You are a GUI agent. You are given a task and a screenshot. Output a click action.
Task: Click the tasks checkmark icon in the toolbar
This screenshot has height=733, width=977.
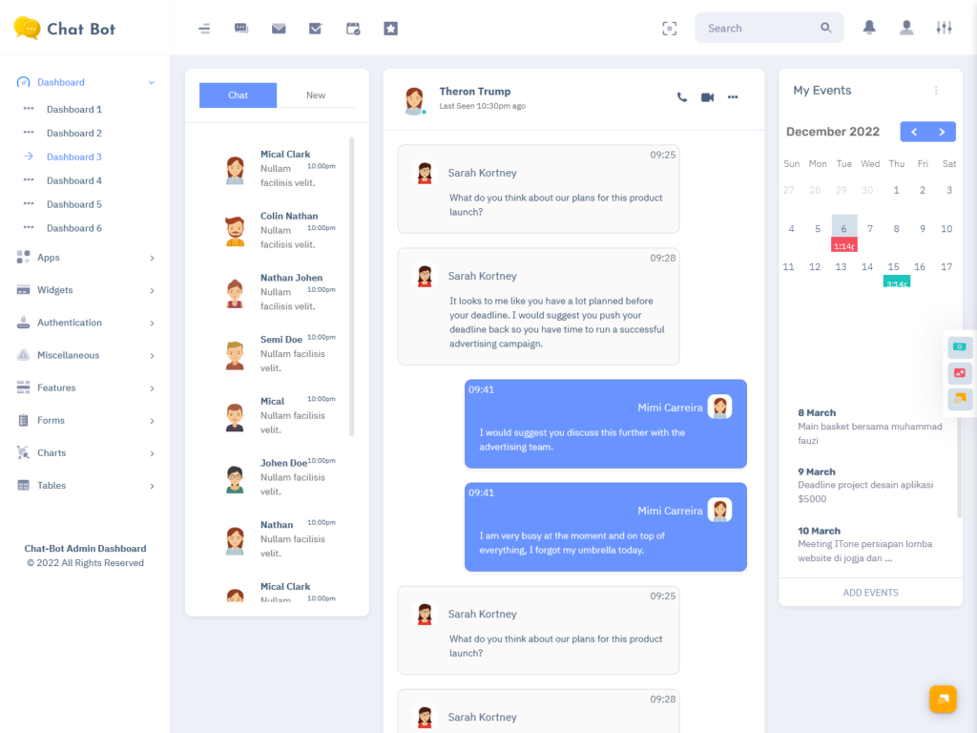(316, 29)
